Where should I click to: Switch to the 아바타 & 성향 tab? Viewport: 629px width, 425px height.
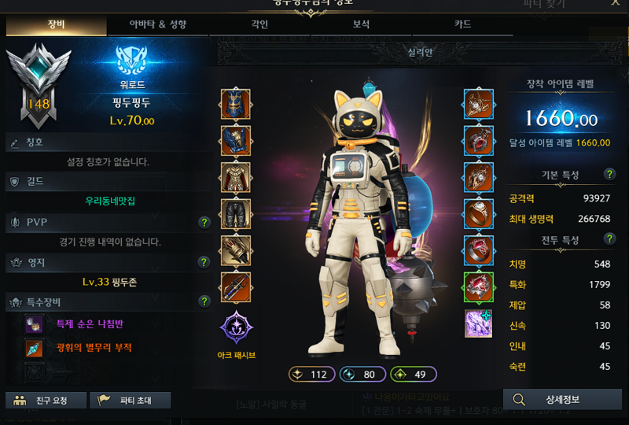(x=158, y=24)
